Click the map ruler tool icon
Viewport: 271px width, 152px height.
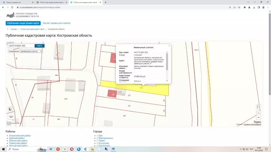click(x=10, y=109)
